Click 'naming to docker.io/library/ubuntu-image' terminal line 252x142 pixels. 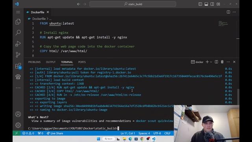(x=74, y=110)
